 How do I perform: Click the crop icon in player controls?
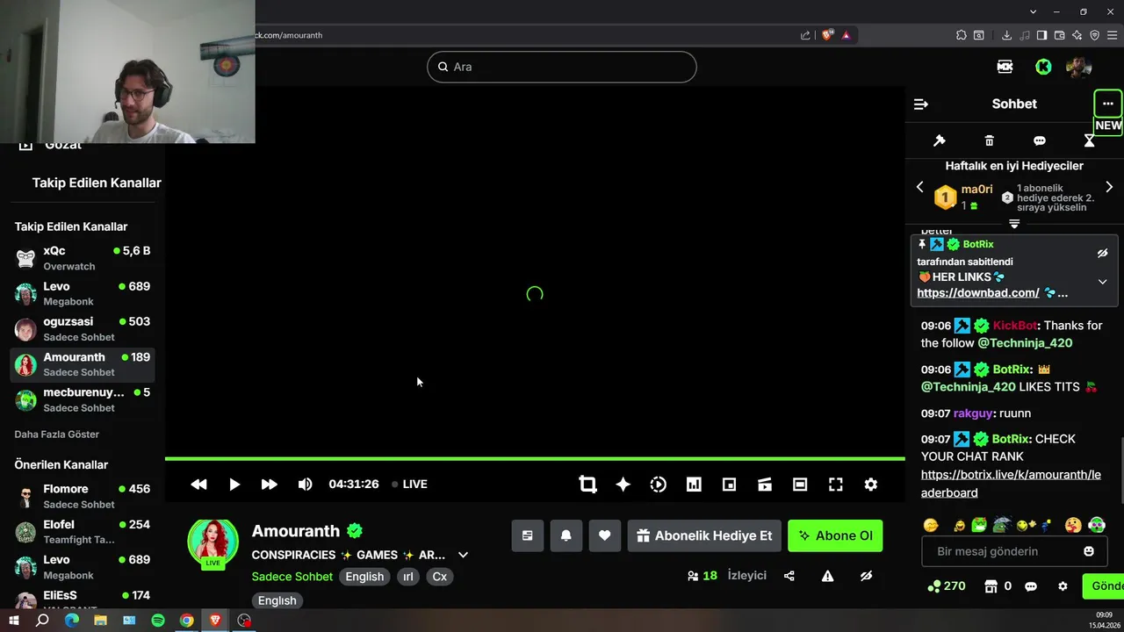click(587, 485)
